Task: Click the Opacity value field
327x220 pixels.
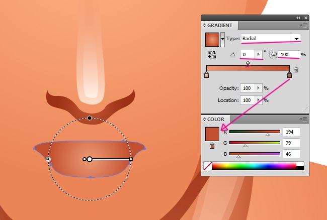Action: tap(248, 88)
